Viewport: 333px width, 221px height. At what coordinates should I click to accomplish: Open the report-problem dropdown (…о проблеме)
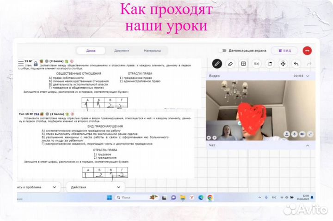tap(38, 187)
